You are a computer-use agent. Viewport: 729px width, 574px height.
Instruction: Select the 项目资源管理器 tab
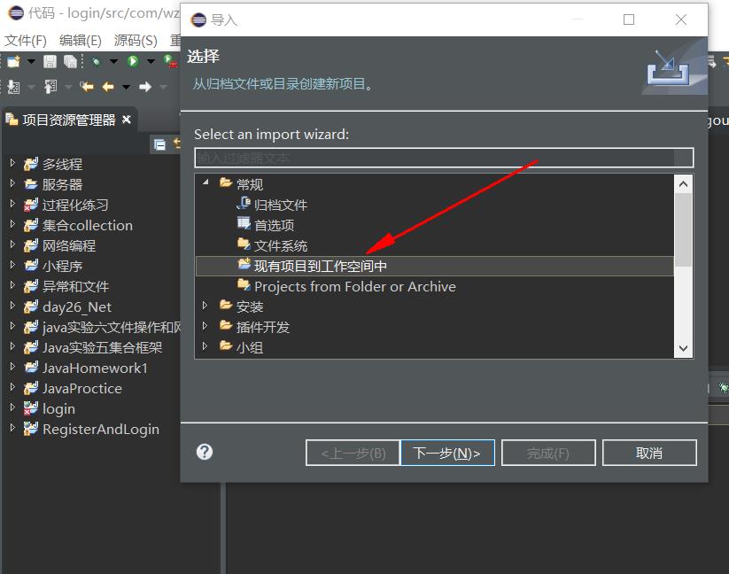coord(69,120)
